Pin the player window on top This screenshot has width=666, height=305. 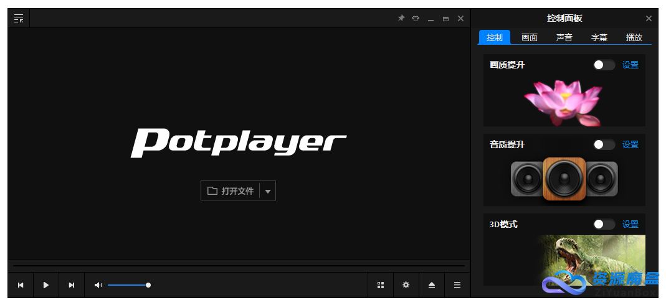401,18
